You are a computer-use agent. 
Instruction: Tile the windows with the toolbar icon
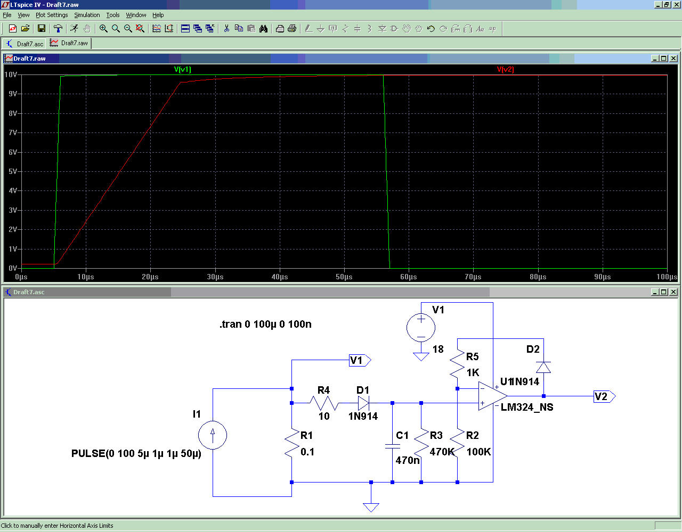click(185, 29)
